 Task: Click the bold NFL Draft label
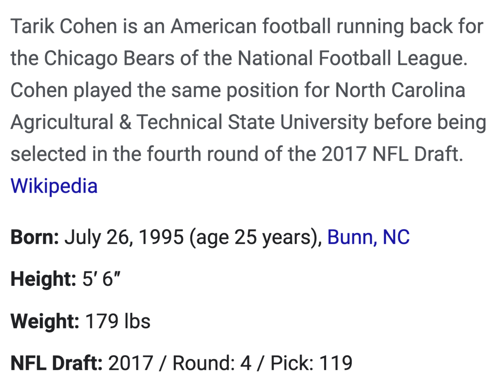pos(56,363)
